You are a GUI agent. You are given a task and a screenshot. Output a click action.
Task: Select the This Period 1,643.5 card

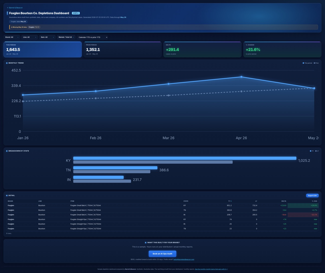tap(43, 50)
